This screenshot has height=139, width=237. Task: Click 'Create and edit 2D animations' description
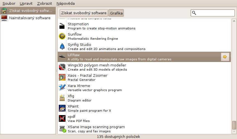pyautogui.click(x=107, y=49)
